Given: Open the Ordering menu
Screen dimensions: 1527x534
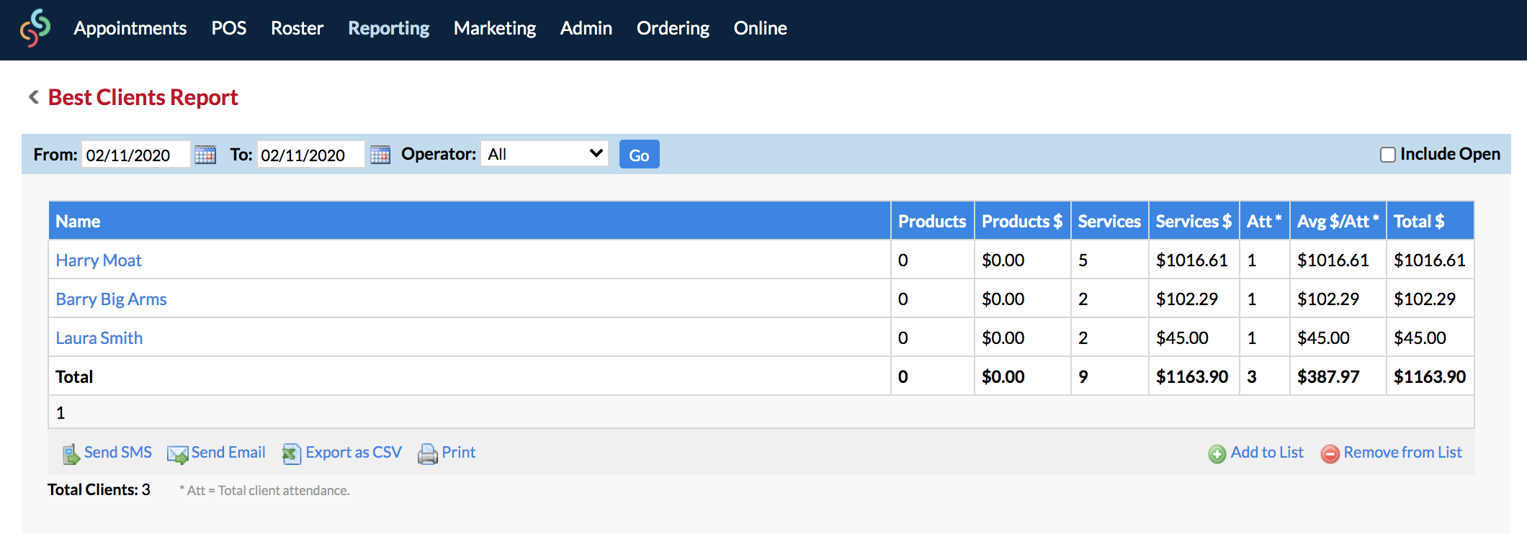Looking at the screenshot, I should (x=673, y=28).
